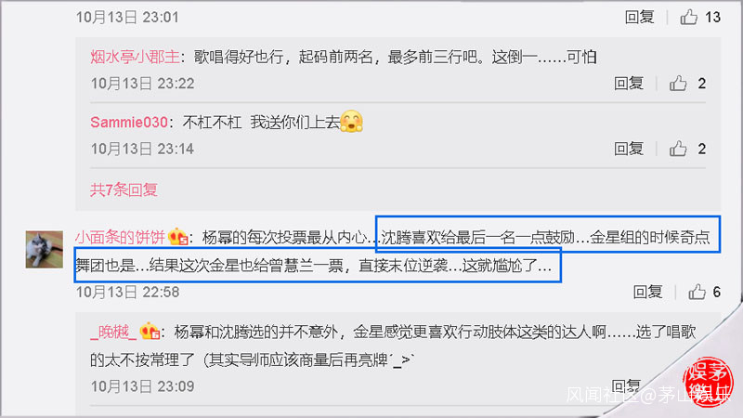Open 小面条的饼饼's user profile

(121, 237)
